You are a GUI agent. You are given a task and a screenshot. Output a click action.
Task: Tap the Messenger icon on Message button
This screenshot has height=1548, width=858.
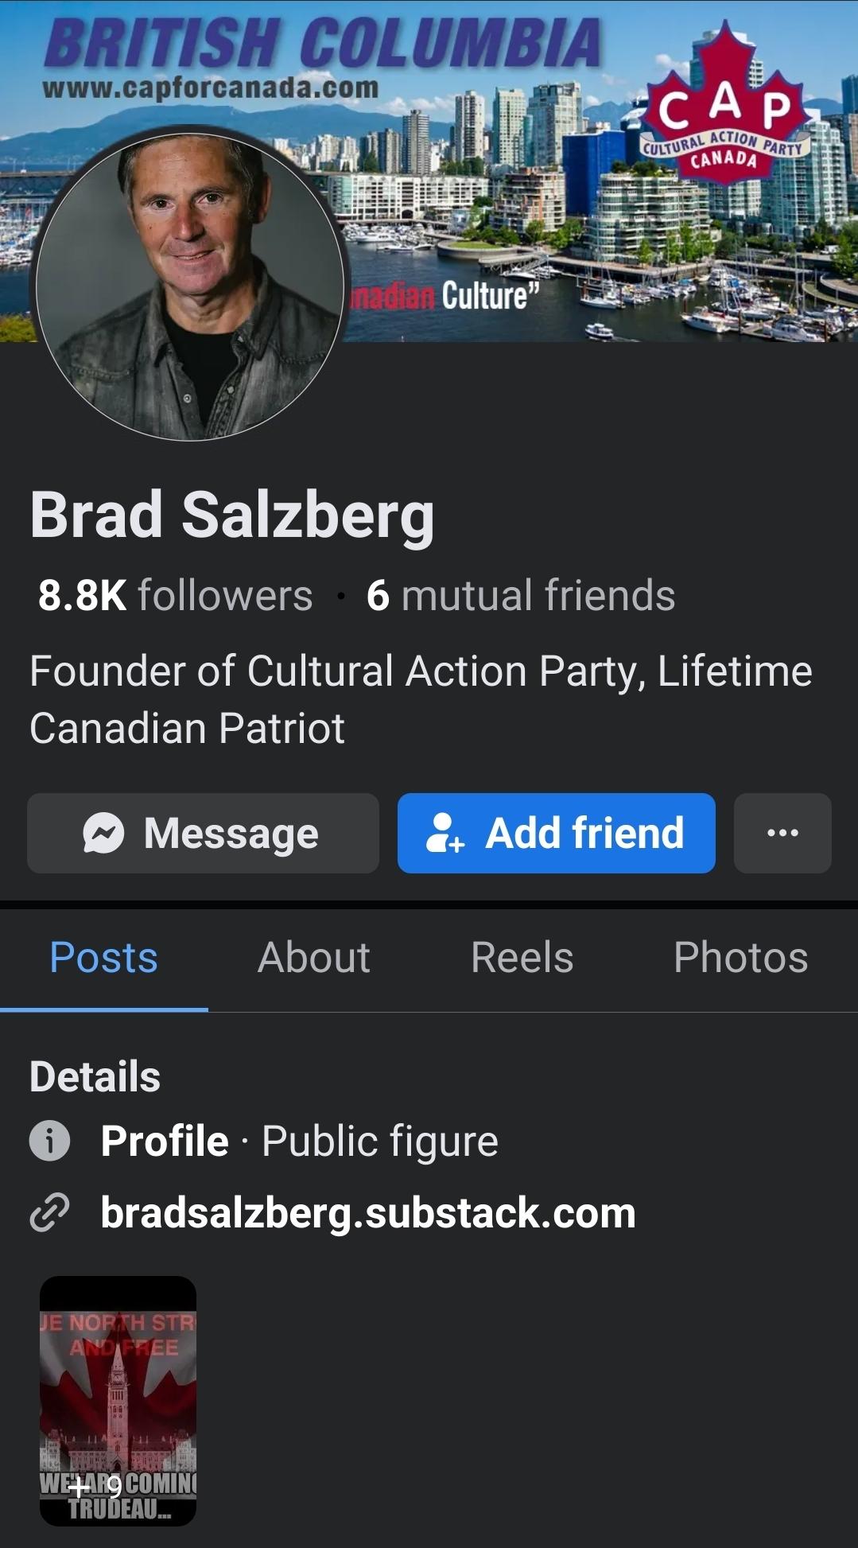click(x=103, y=833)
